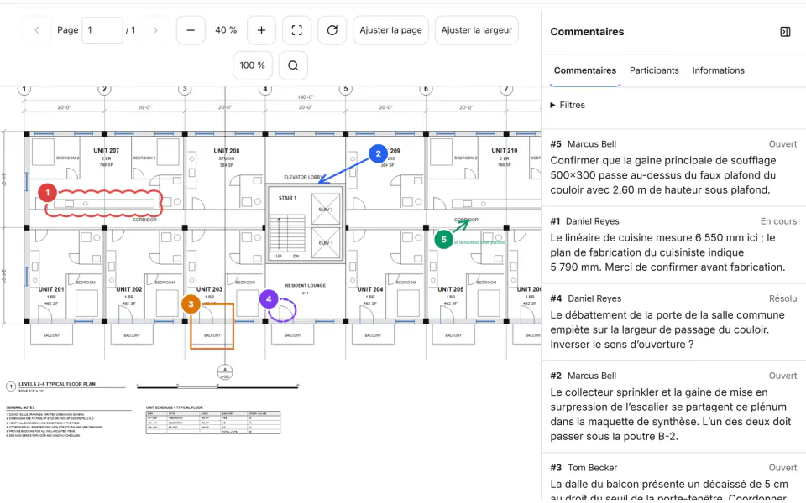Select green annotation marker 5
This screenshot has height=503, width=806.
443,239
